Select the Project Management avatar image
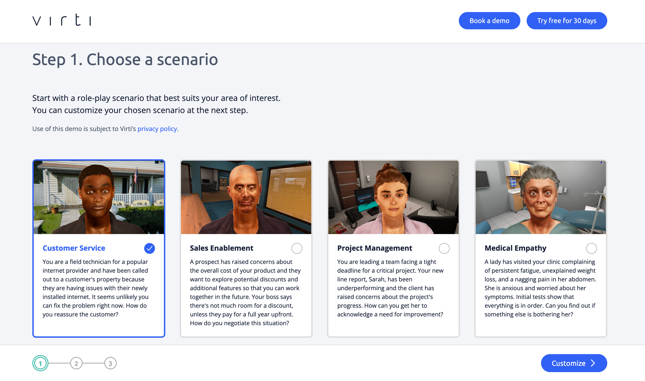The height and width of the screenshot is (381, 645). click(393, 197)
